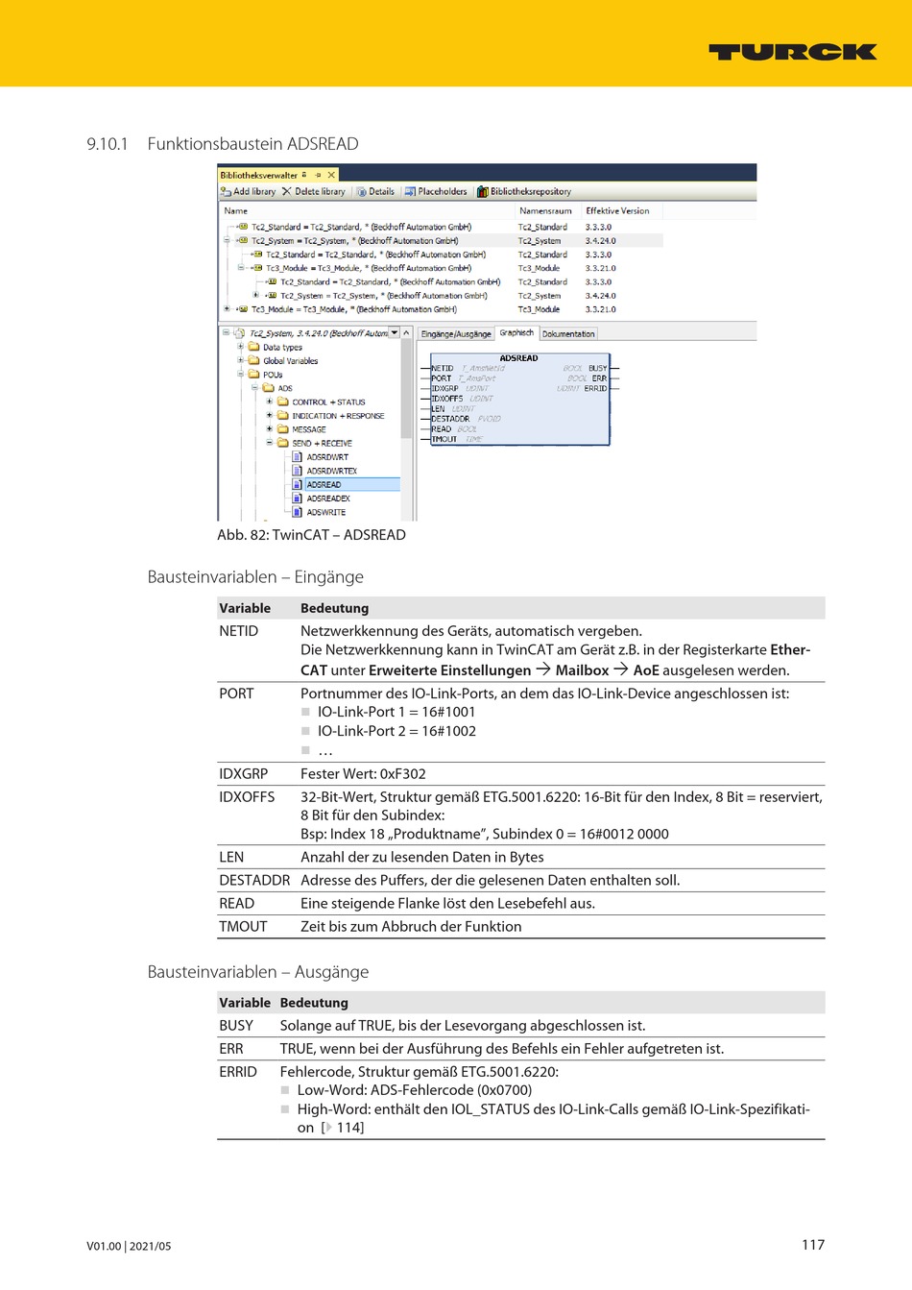Expand the CONTROL + STATUS folder
Viewport: 912px width, 1290px height.
tap(270, 402)
